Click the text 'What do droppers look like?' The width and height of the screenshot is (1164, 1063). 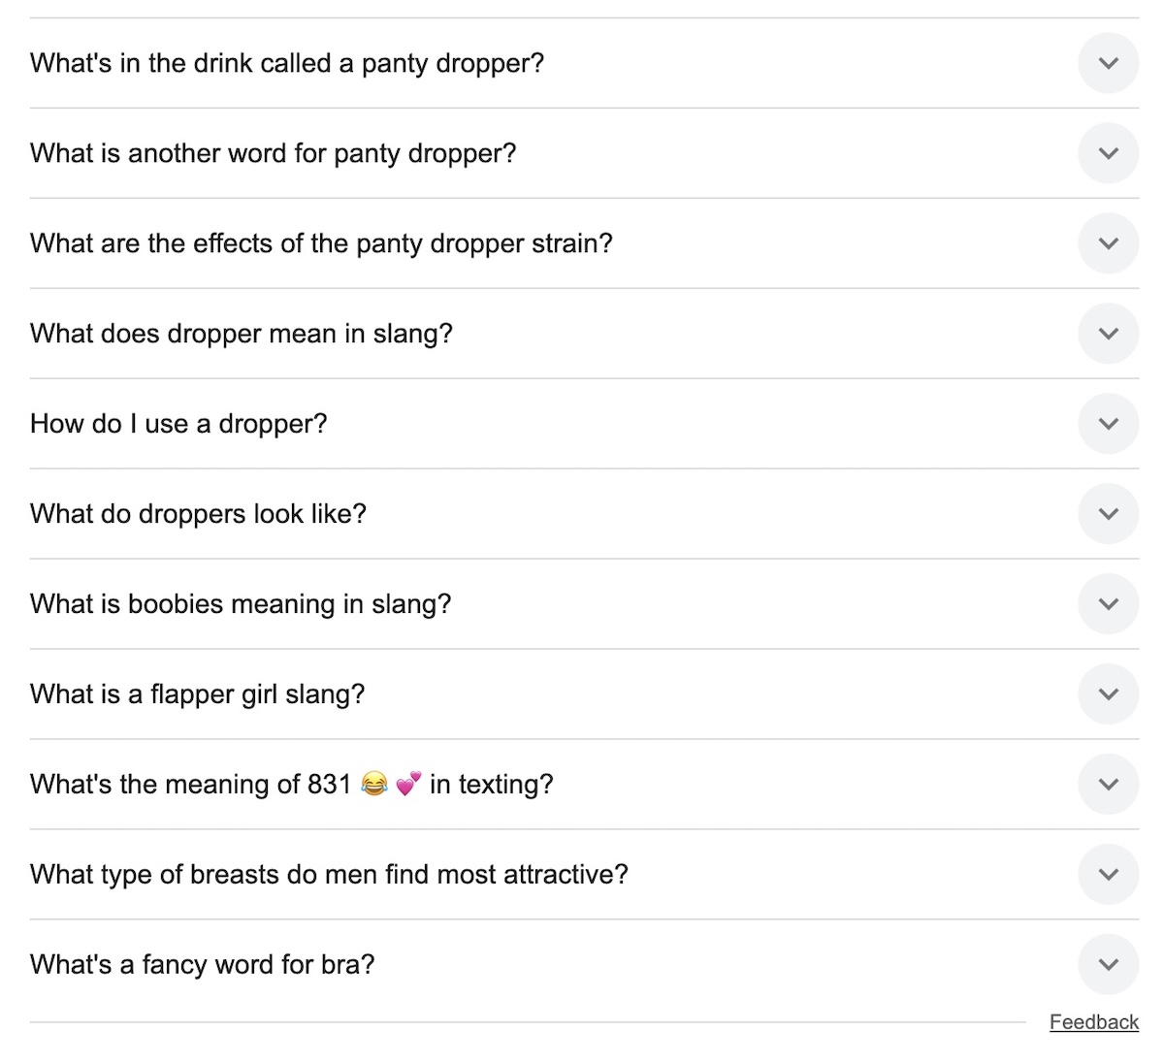(198, 514)
